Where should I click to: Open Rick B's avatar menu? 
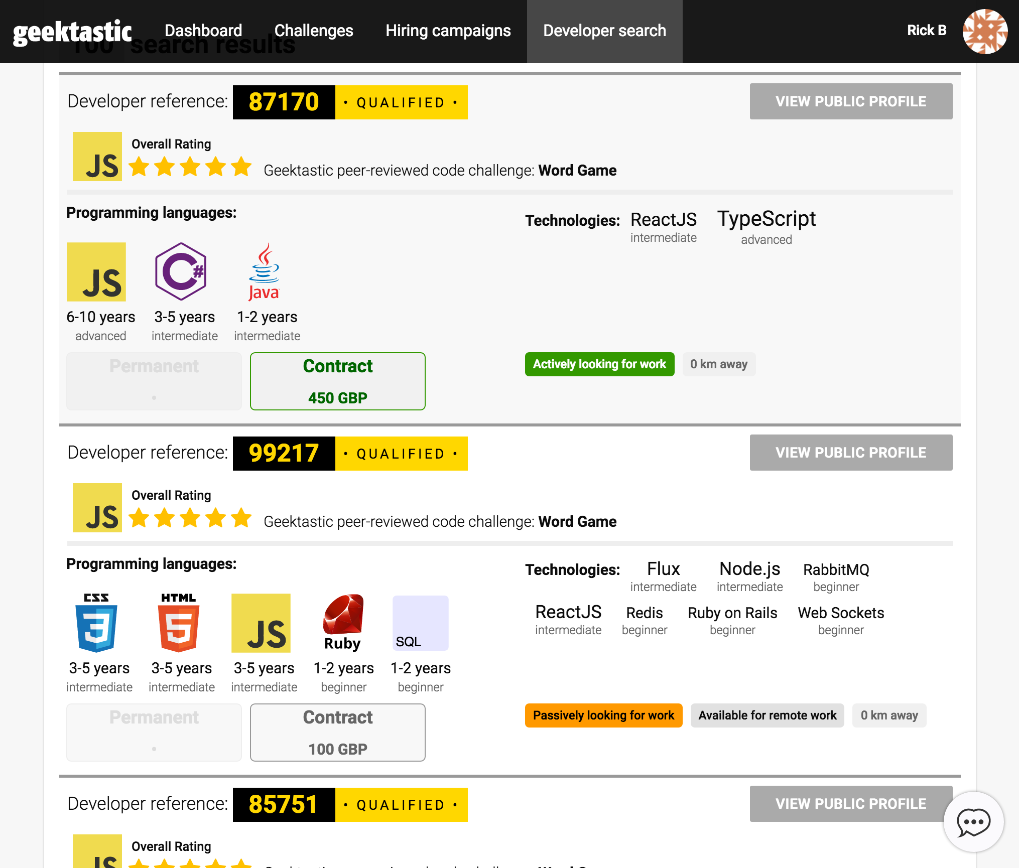click(985, 31)
